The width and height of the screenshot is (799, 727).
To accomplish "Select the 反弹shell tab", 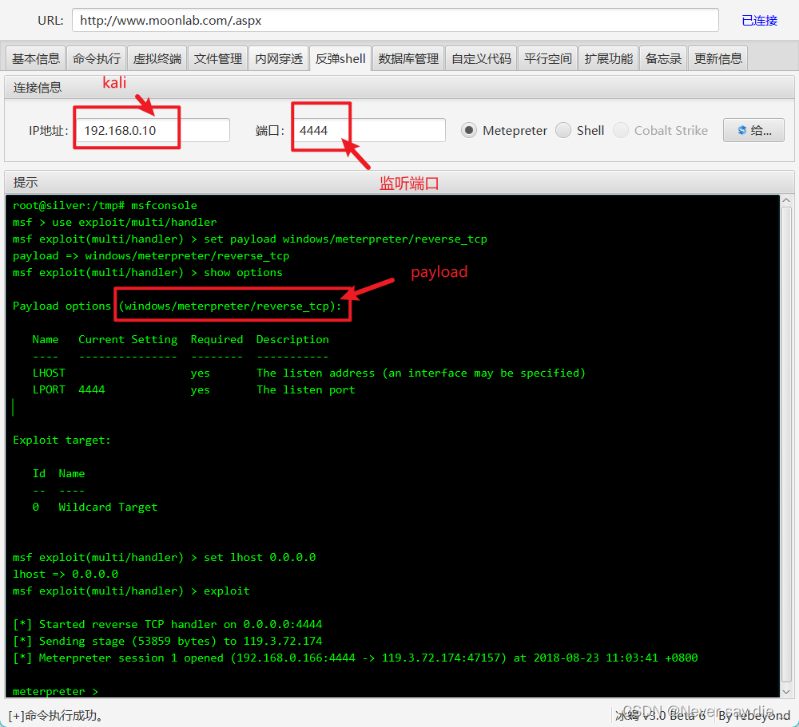I will pyautogui.click(x=340, y=58).
